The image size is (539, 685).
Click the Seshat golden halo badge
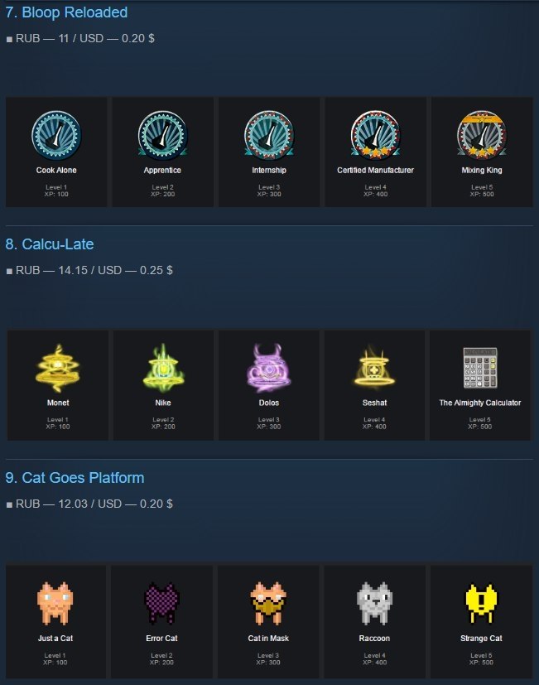click(374, 367)
